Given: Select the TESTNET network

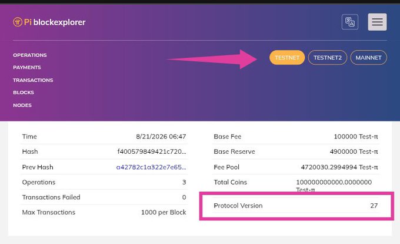Looking at the screenshot, I should [287, 58].
